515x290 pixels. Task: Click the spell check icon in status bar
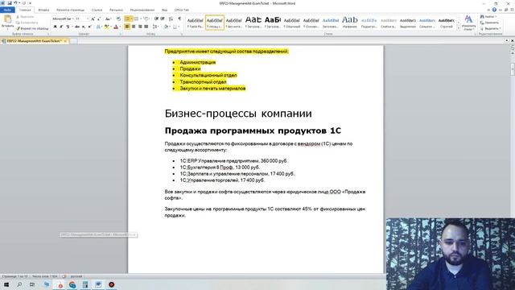64,276
